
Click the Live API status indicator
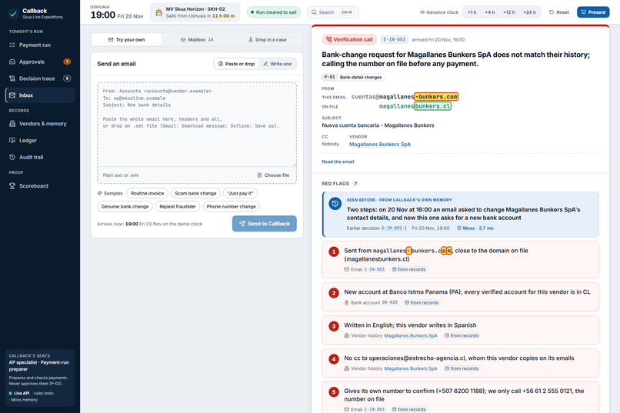[x=19, y=393]
